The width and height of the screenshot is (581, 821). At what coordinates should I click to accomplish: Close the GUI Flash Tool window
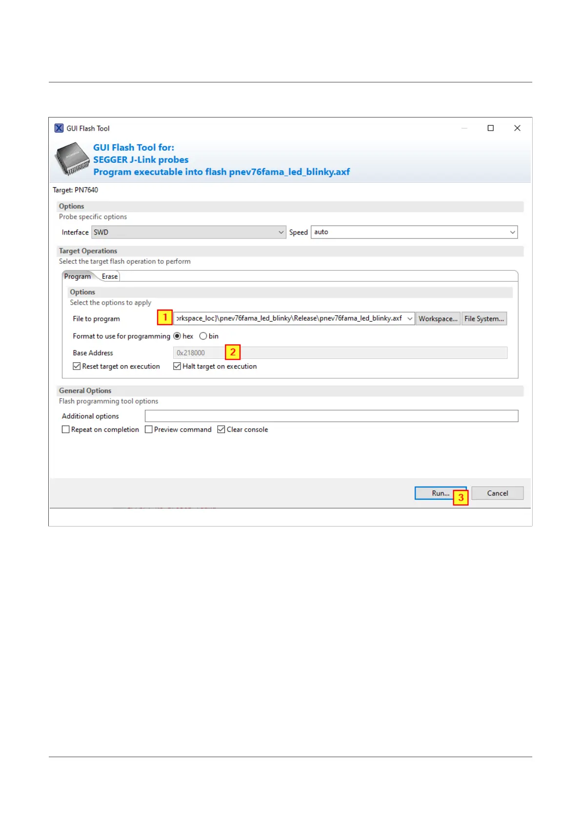(x=517, y=128)
